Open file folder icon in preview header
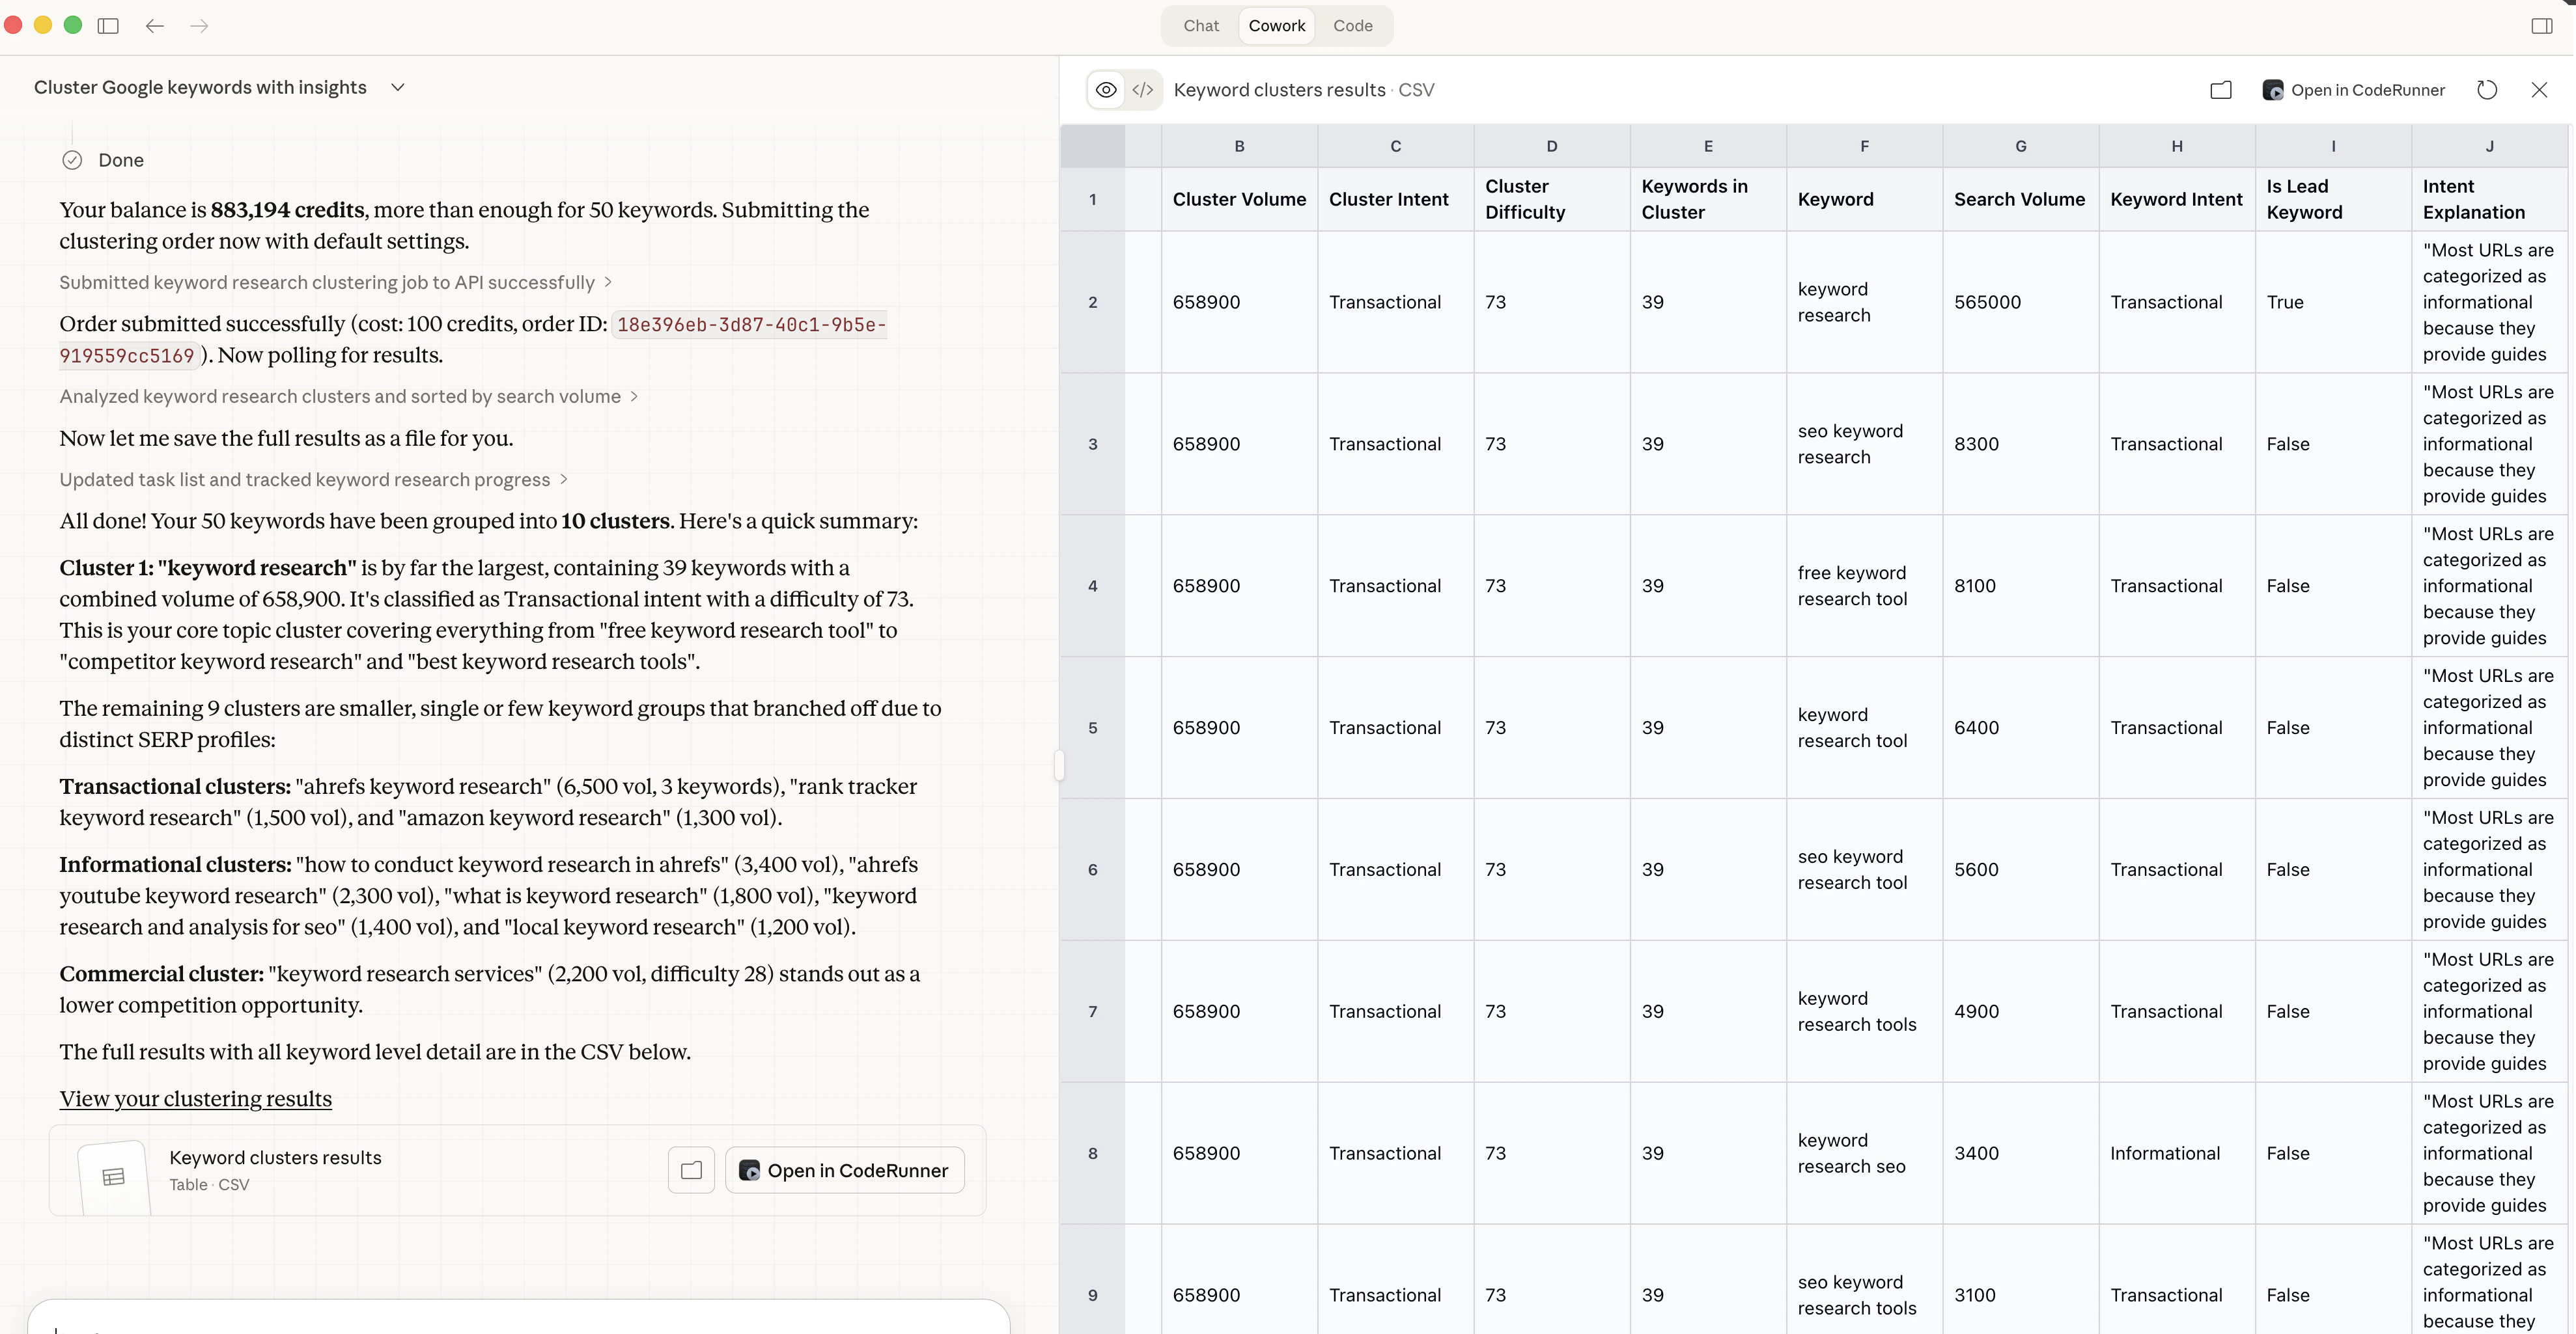This screenshot has height=1334, width=2576. click(2220, 90)
